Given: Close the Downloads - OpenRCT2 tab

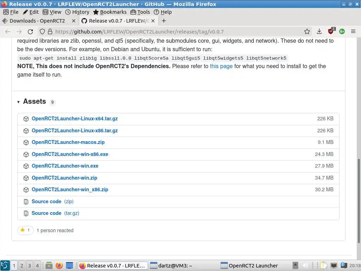Looking at the screenshot, I should pos(74,21).
